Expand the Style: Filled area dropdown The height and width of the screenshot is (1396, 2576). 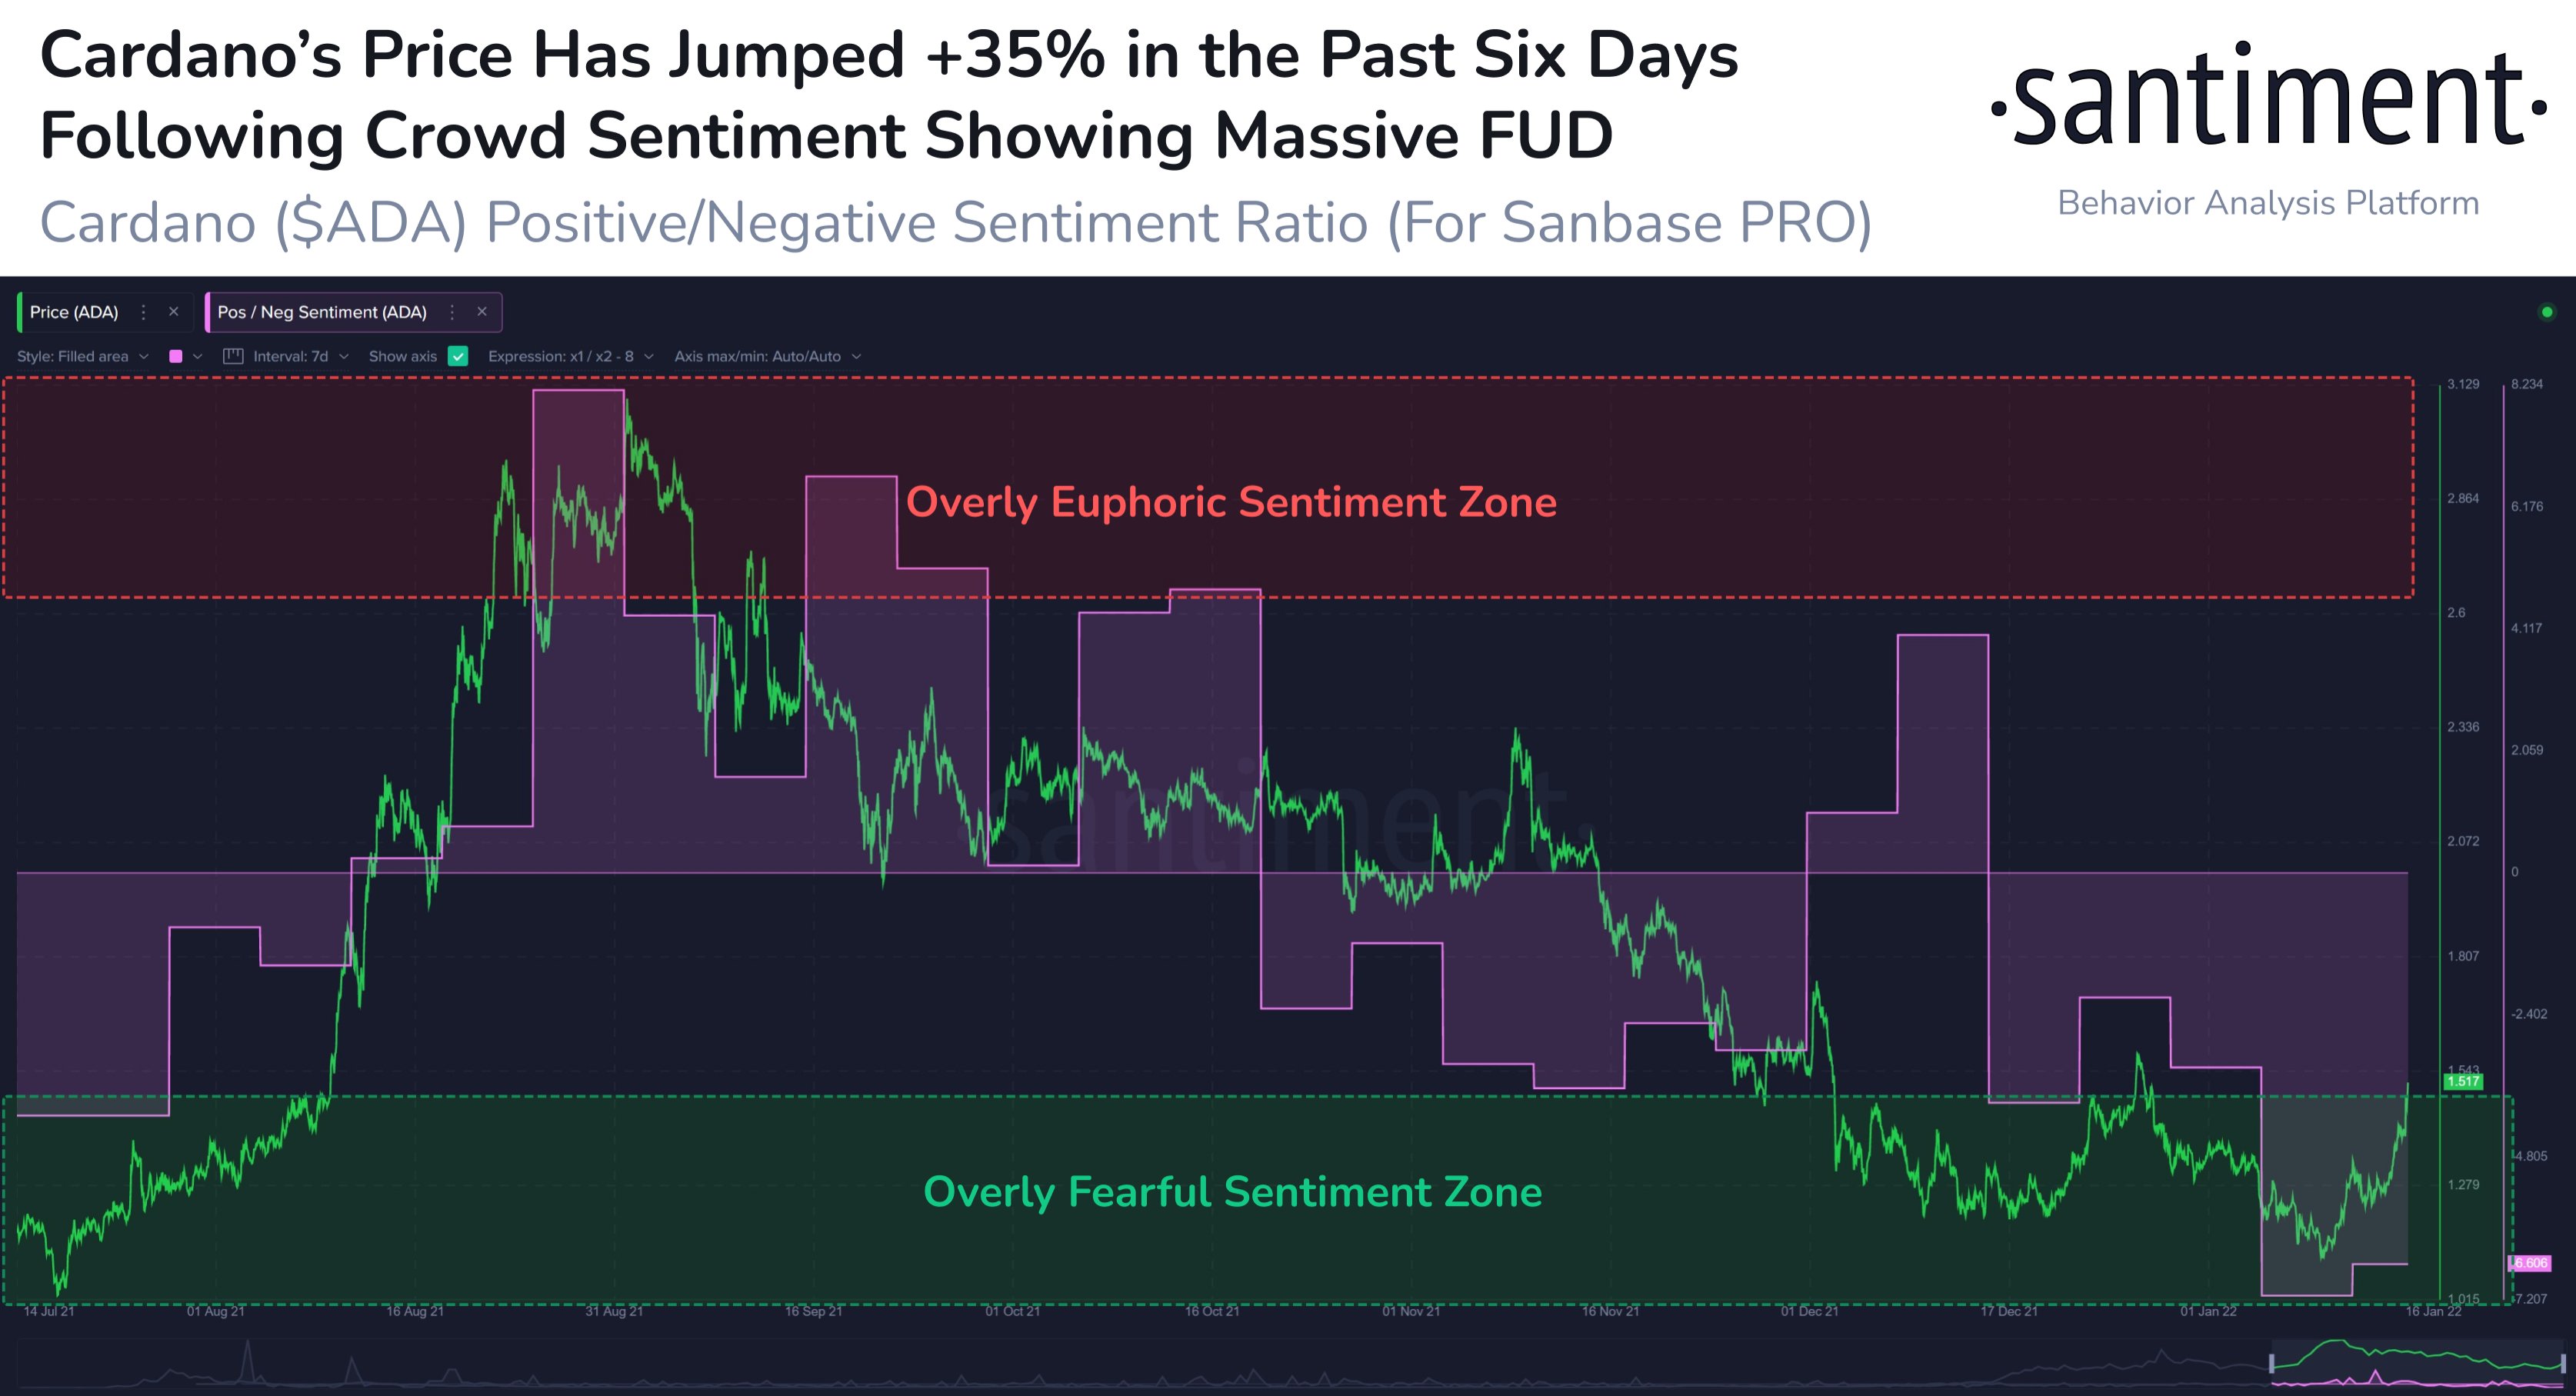click(83, 356)
